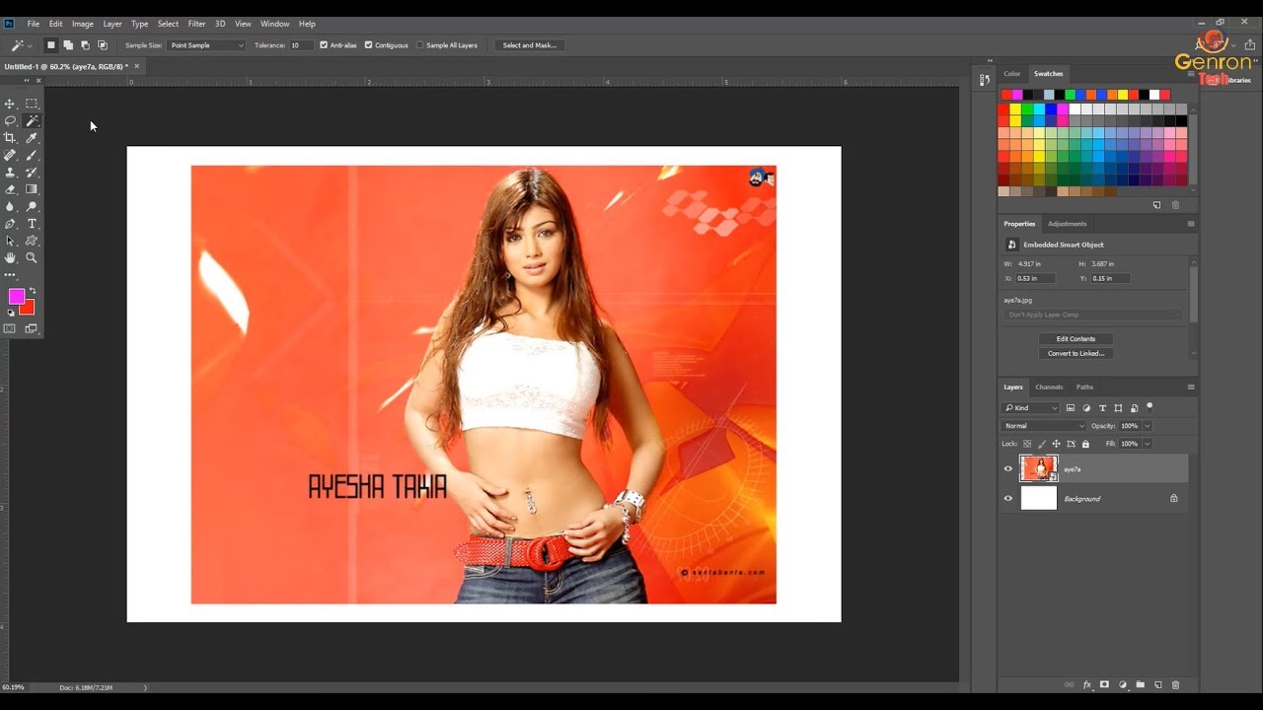The width and height of the screenshot is (1263, 710).
Task: Select the Healing Brush tool
Action: point(10,155)
